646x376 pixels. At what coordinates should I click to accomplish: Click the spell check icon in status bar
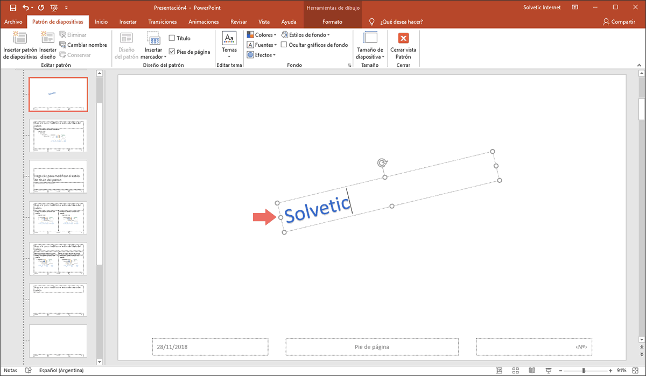pos(29,370)
